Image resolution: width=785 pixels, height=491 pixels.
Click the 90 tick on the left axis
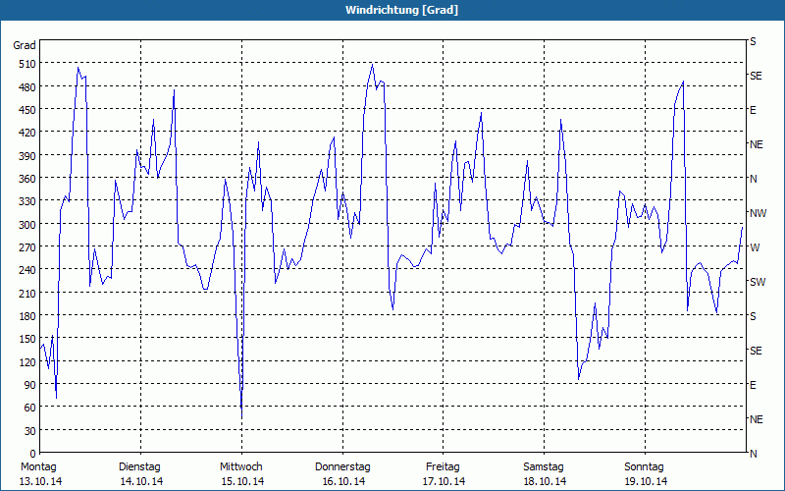point(27,385)
